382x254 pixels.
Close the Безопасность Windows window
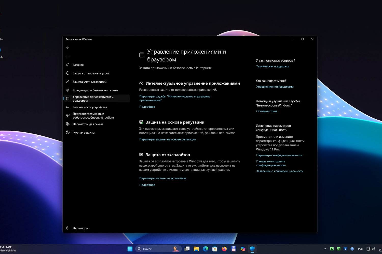pyautogui.click(x=312, y=39)
